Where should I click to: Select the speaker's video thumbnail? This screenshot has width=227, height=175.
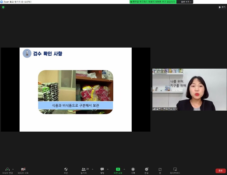(190, 90)
